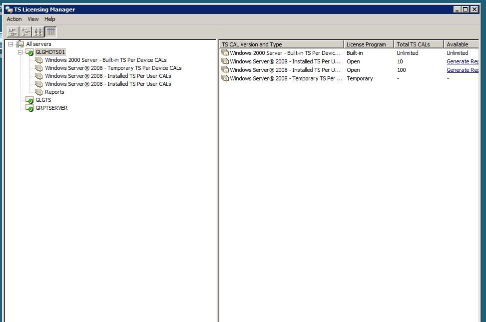Viewport: 486px width, 322px height.
Task: Select Installed TS Per U... row with 100 CALs
Action: 285,70
